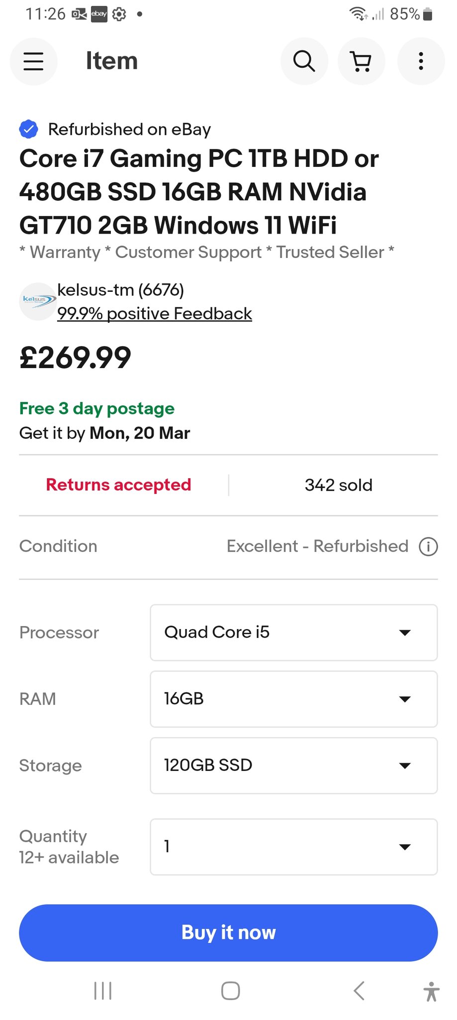Tap the accessibility figure icon
The height and width of the screenshot is (1020, 457).
(x=431, y=991)
